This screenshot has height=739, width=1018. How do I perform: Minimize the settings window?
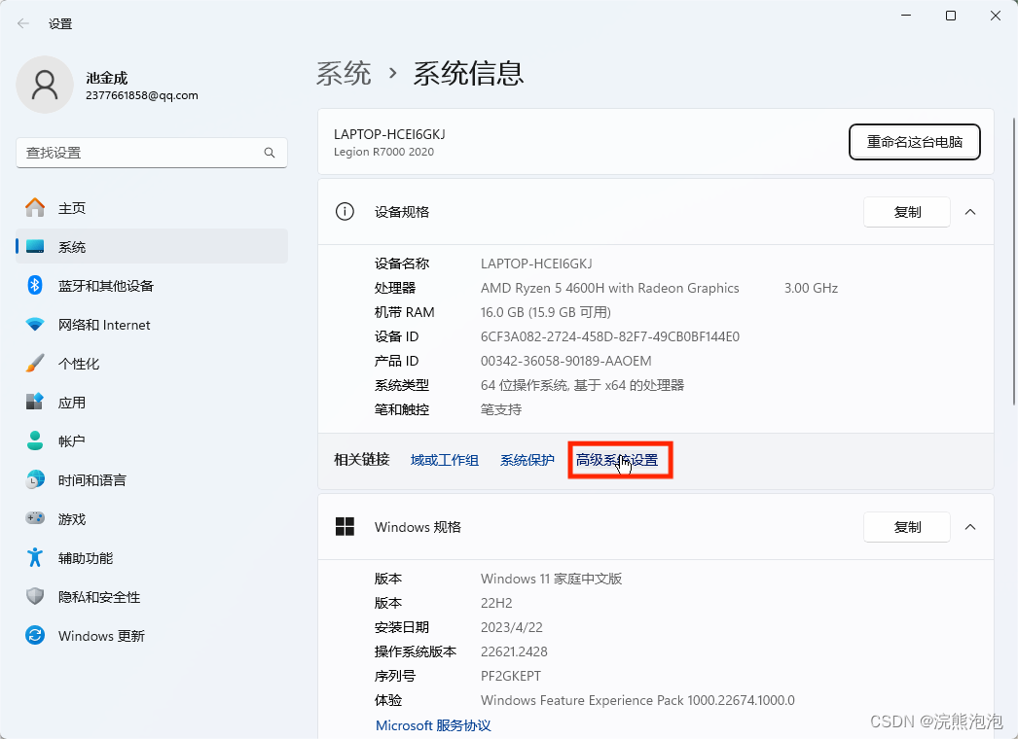906,16
